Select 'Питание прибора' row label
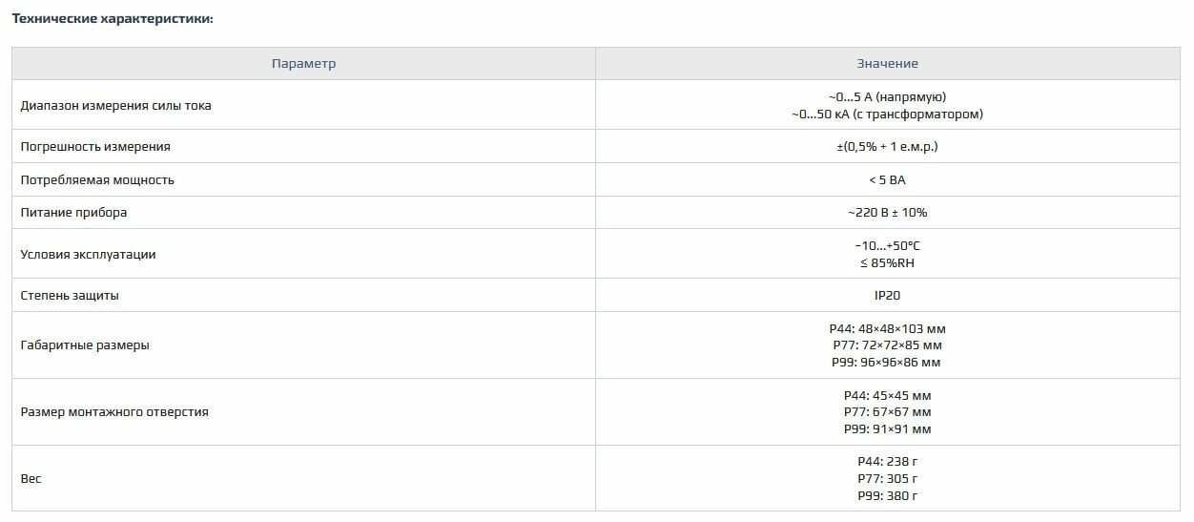 point(73,213)
